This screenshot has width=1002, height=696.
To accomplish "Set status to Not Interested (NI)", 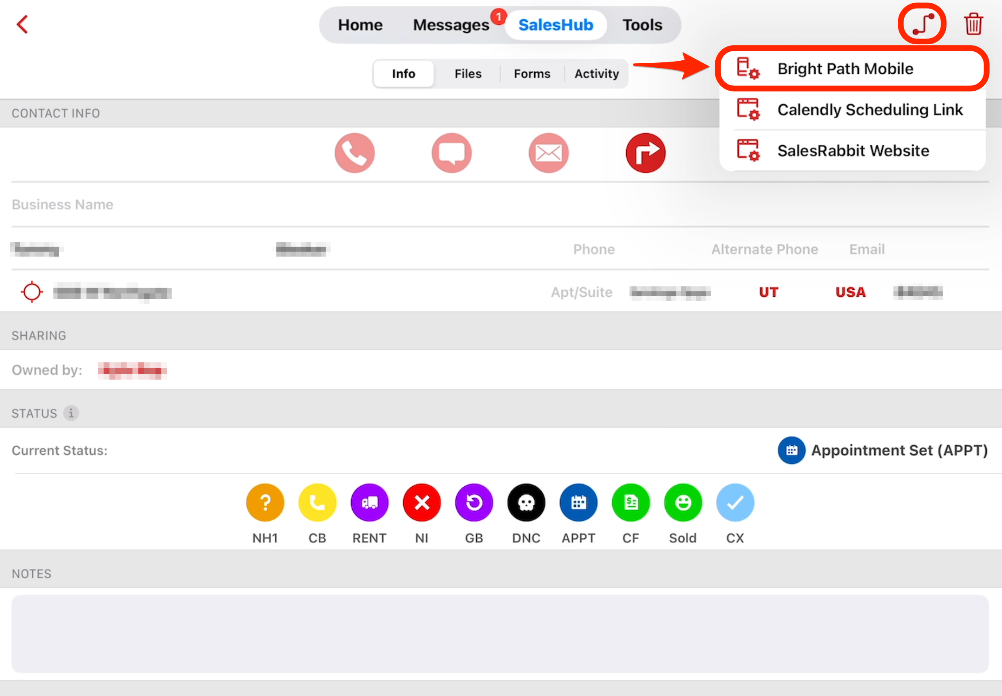I will [422, 503].
